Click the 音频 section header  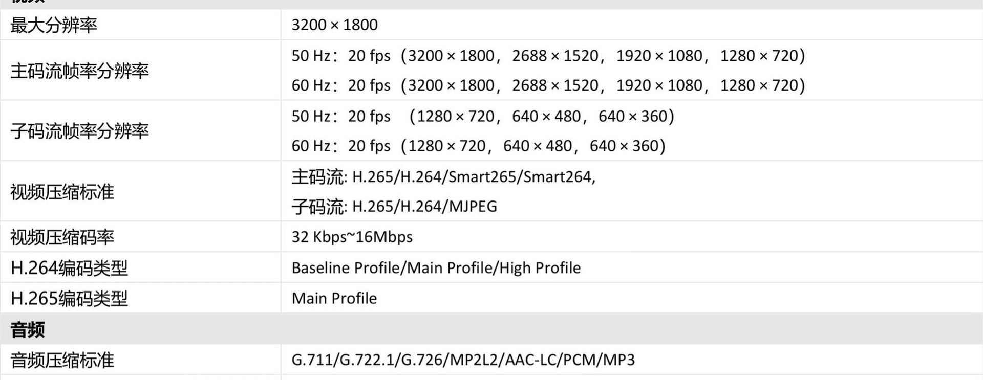(28, 330)
